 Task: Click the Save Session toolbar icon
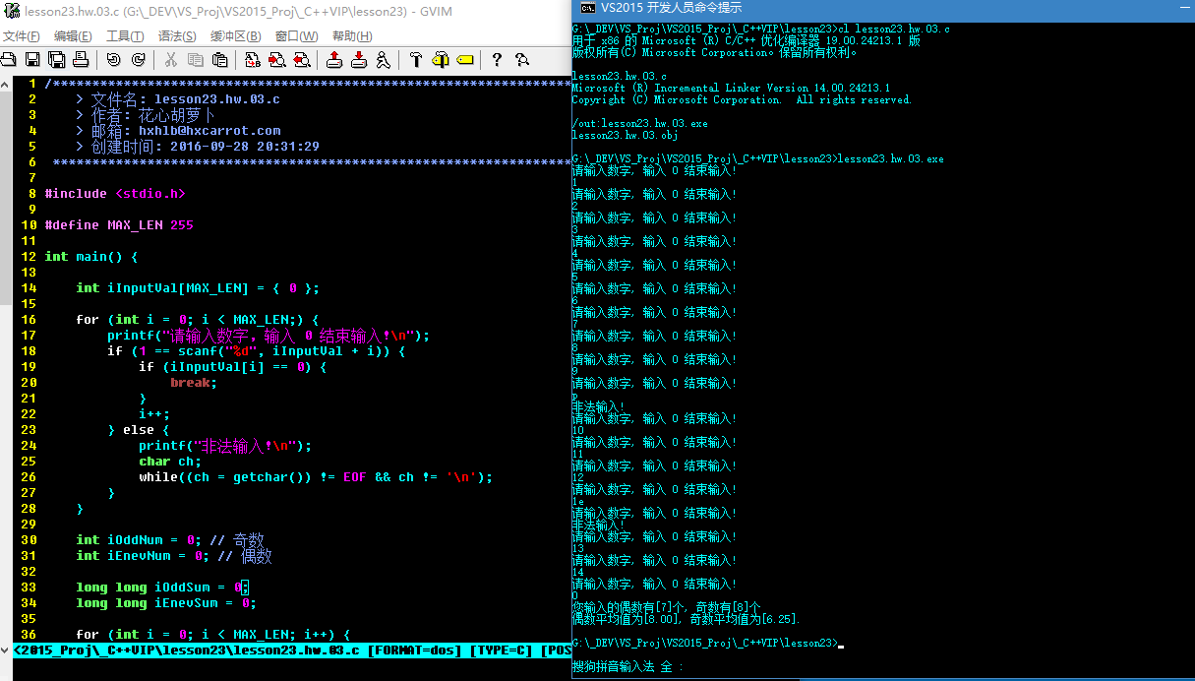[x=359, y=60]
